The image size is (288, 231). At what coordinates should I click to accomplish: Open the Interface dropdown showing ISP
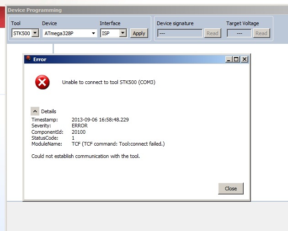click(113, 33)
